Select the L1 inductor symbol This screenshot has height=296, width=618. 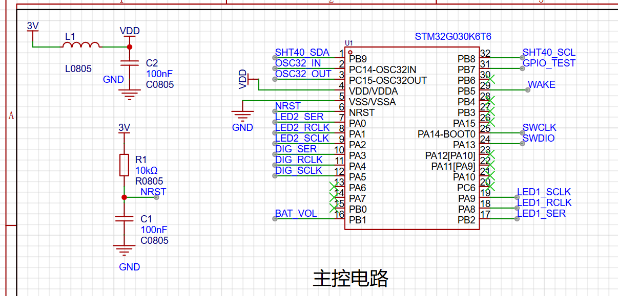click(81, 45)
